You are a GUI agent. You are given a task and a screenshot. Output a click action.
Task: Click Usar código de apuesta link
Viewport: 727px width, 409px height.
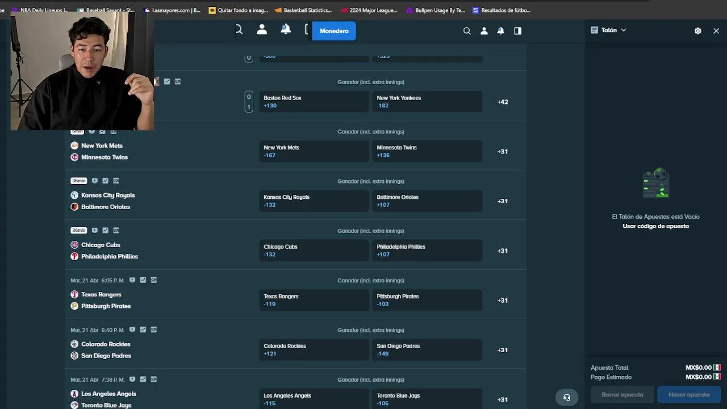655,226
